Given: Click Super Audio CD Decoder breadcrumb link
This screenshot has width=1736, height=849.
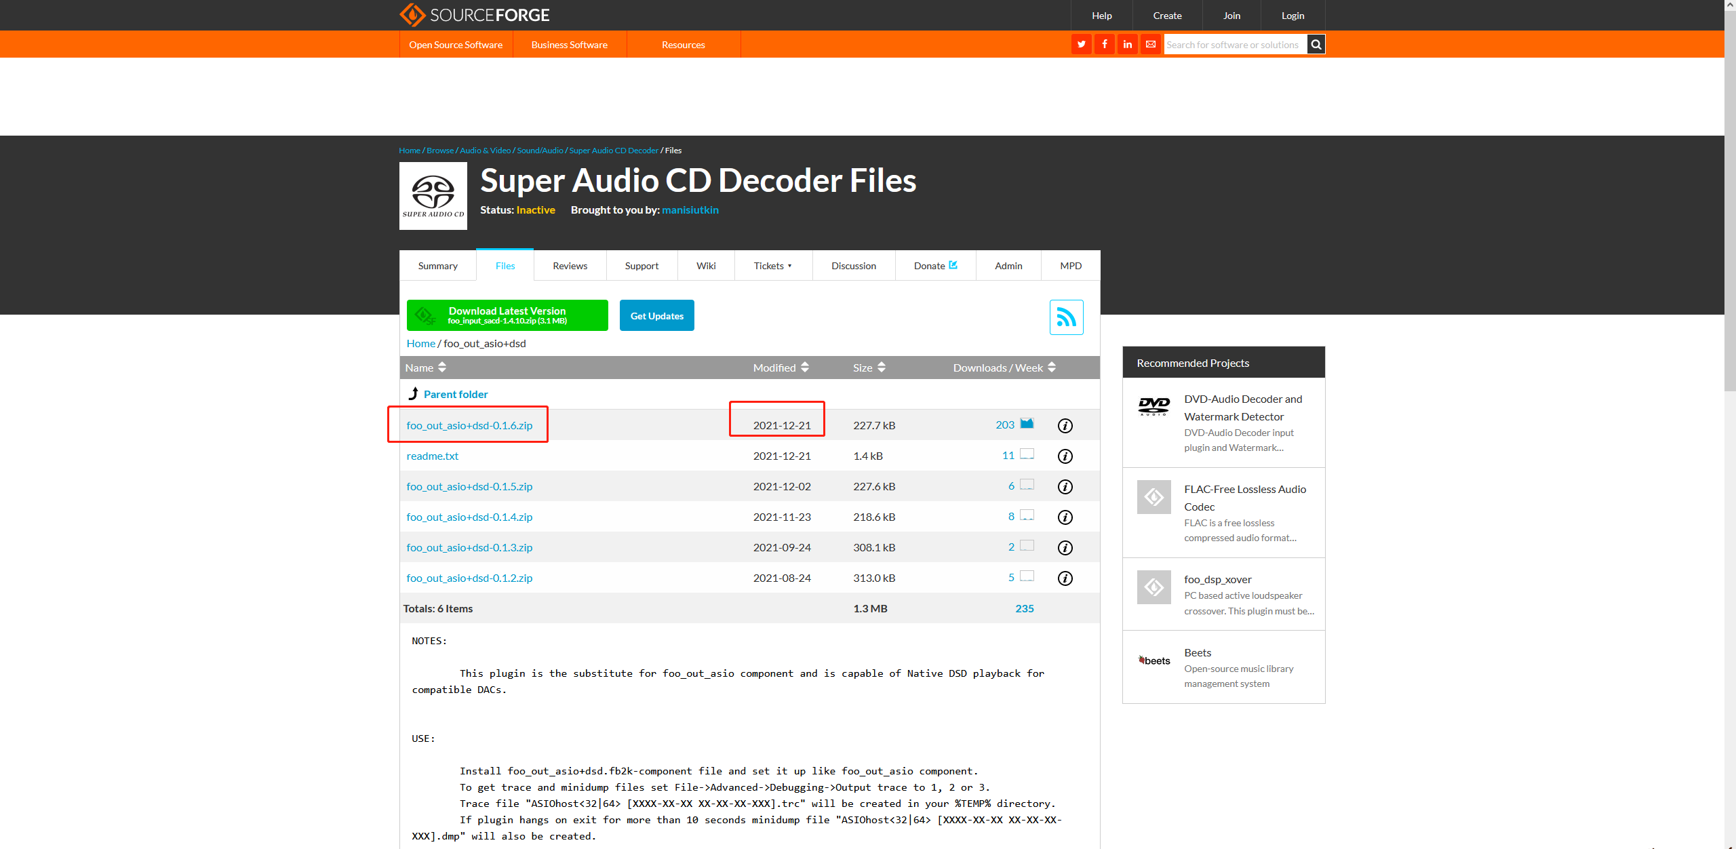Looking at the screenshot, I should (614, 151).
